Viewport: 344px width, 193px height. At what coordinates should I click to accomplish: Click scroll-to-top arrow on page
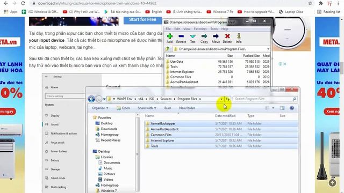[332, 183]
